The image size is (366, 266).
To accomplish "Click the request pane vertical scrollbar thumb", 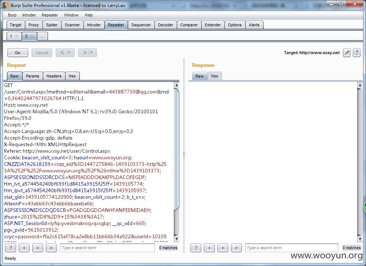I will point(177,149).
